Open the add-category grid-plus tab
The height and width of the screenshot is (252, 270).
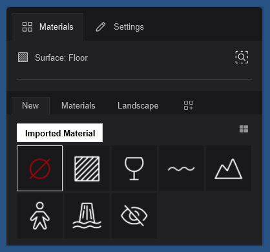tap(189, 105)
